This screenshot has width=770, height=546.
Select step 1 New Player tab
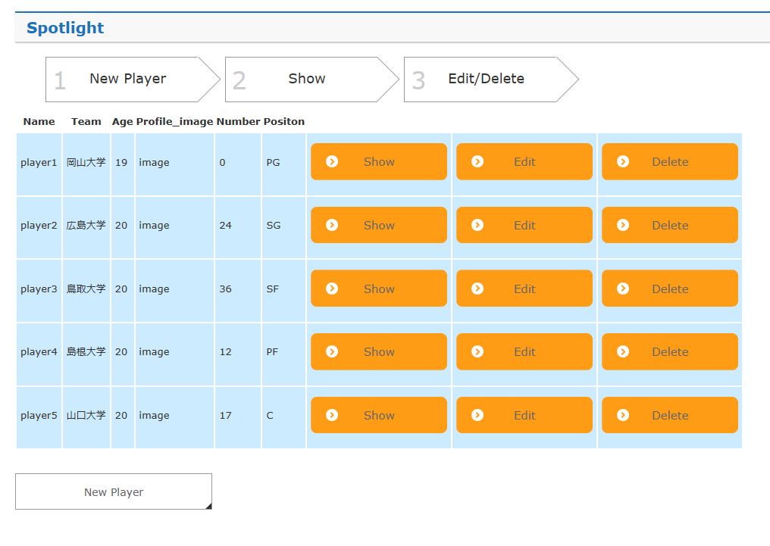click(127, 79)
